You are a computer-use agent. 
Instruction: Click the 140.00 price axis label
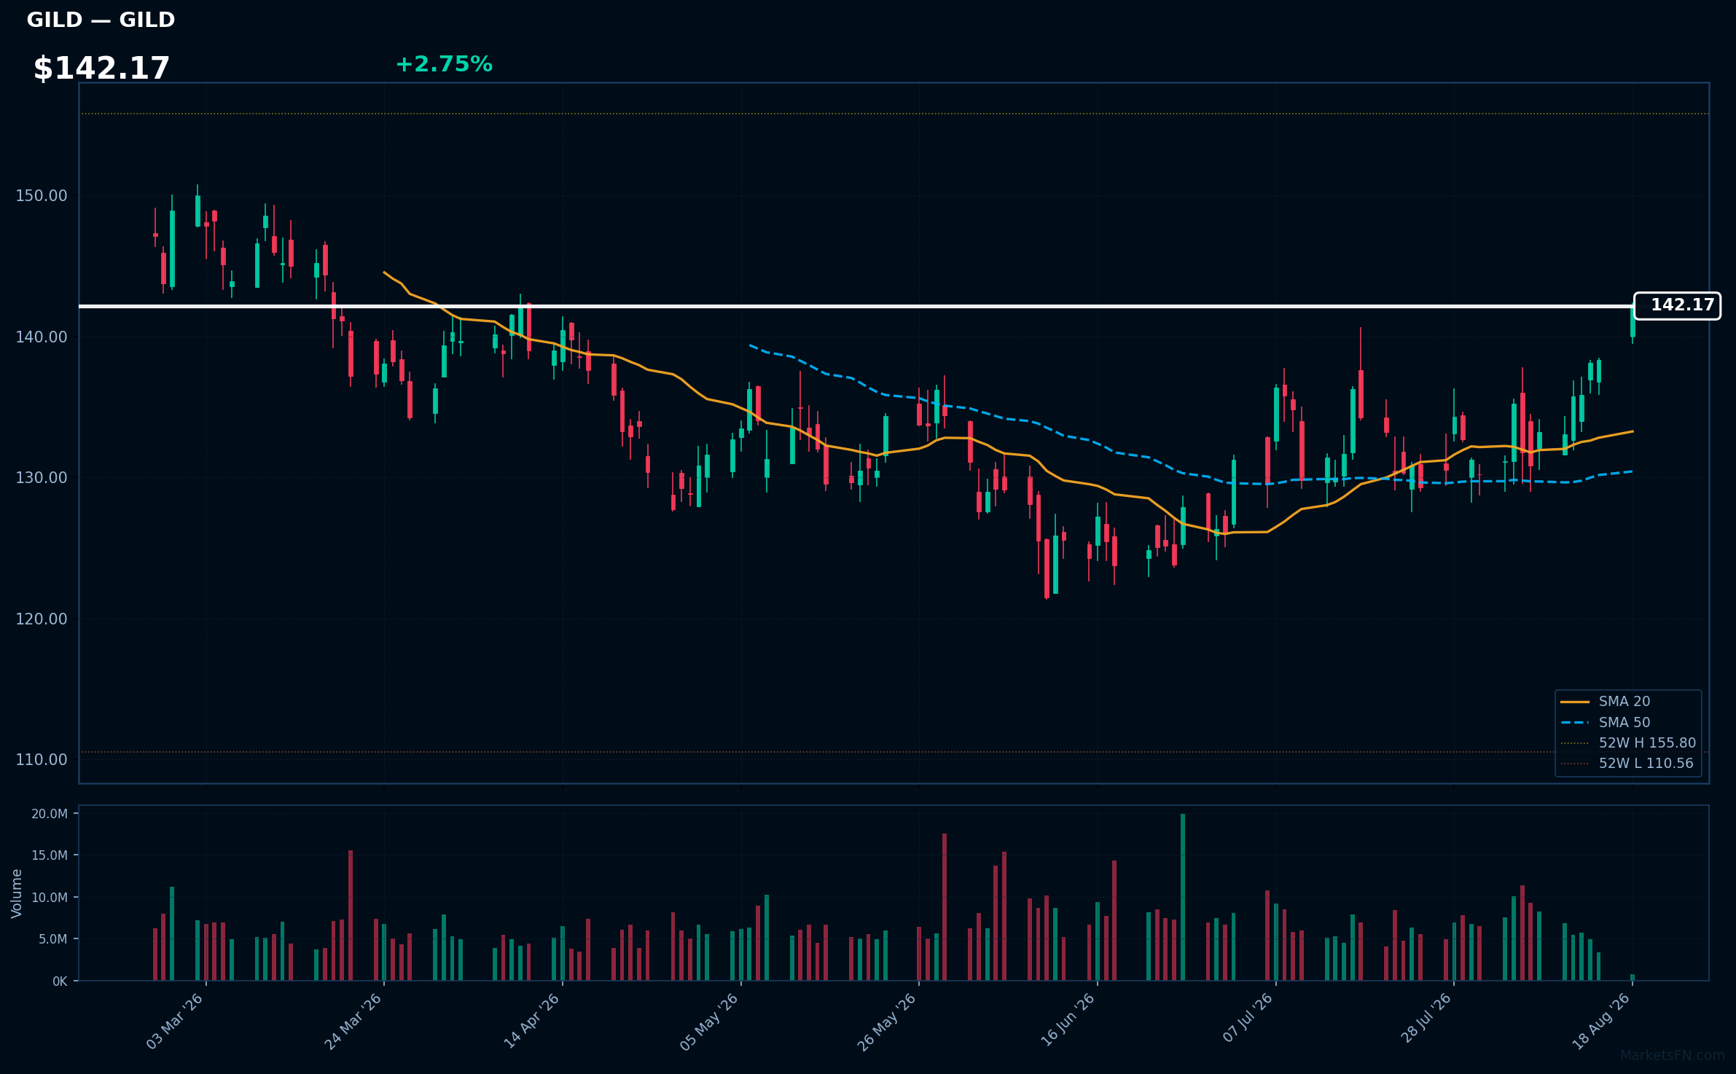(42, 337)
